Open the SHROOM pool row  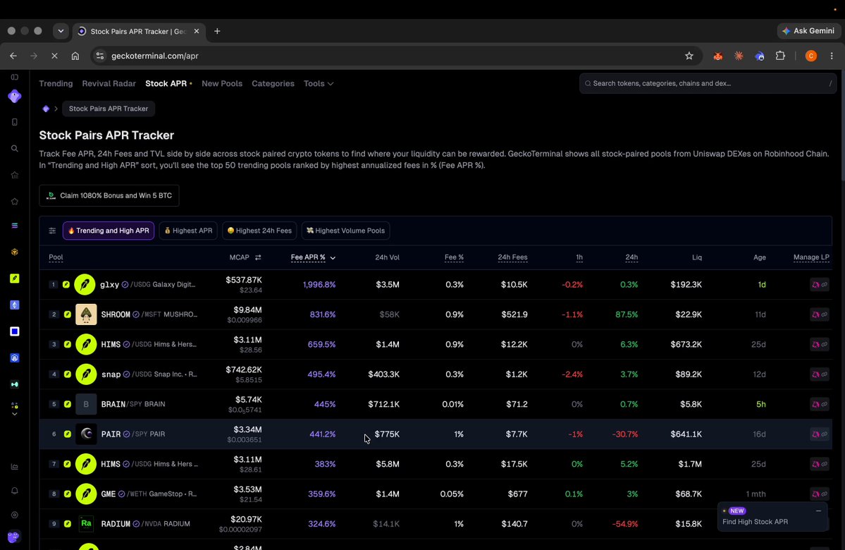[x=436, y=314]
